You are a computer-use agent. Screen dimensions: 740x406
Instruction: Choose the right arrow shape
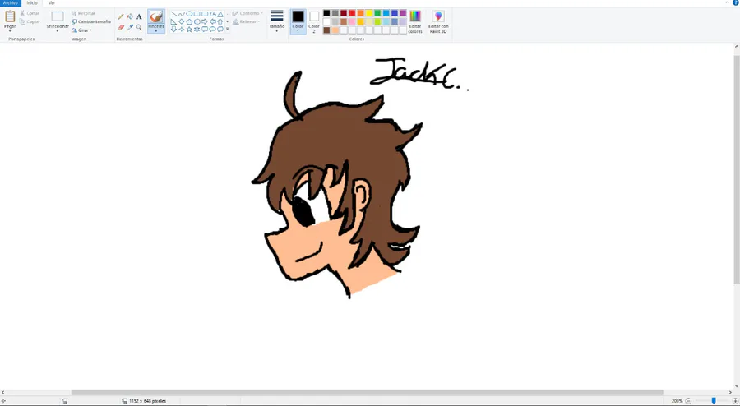point(205,21)
